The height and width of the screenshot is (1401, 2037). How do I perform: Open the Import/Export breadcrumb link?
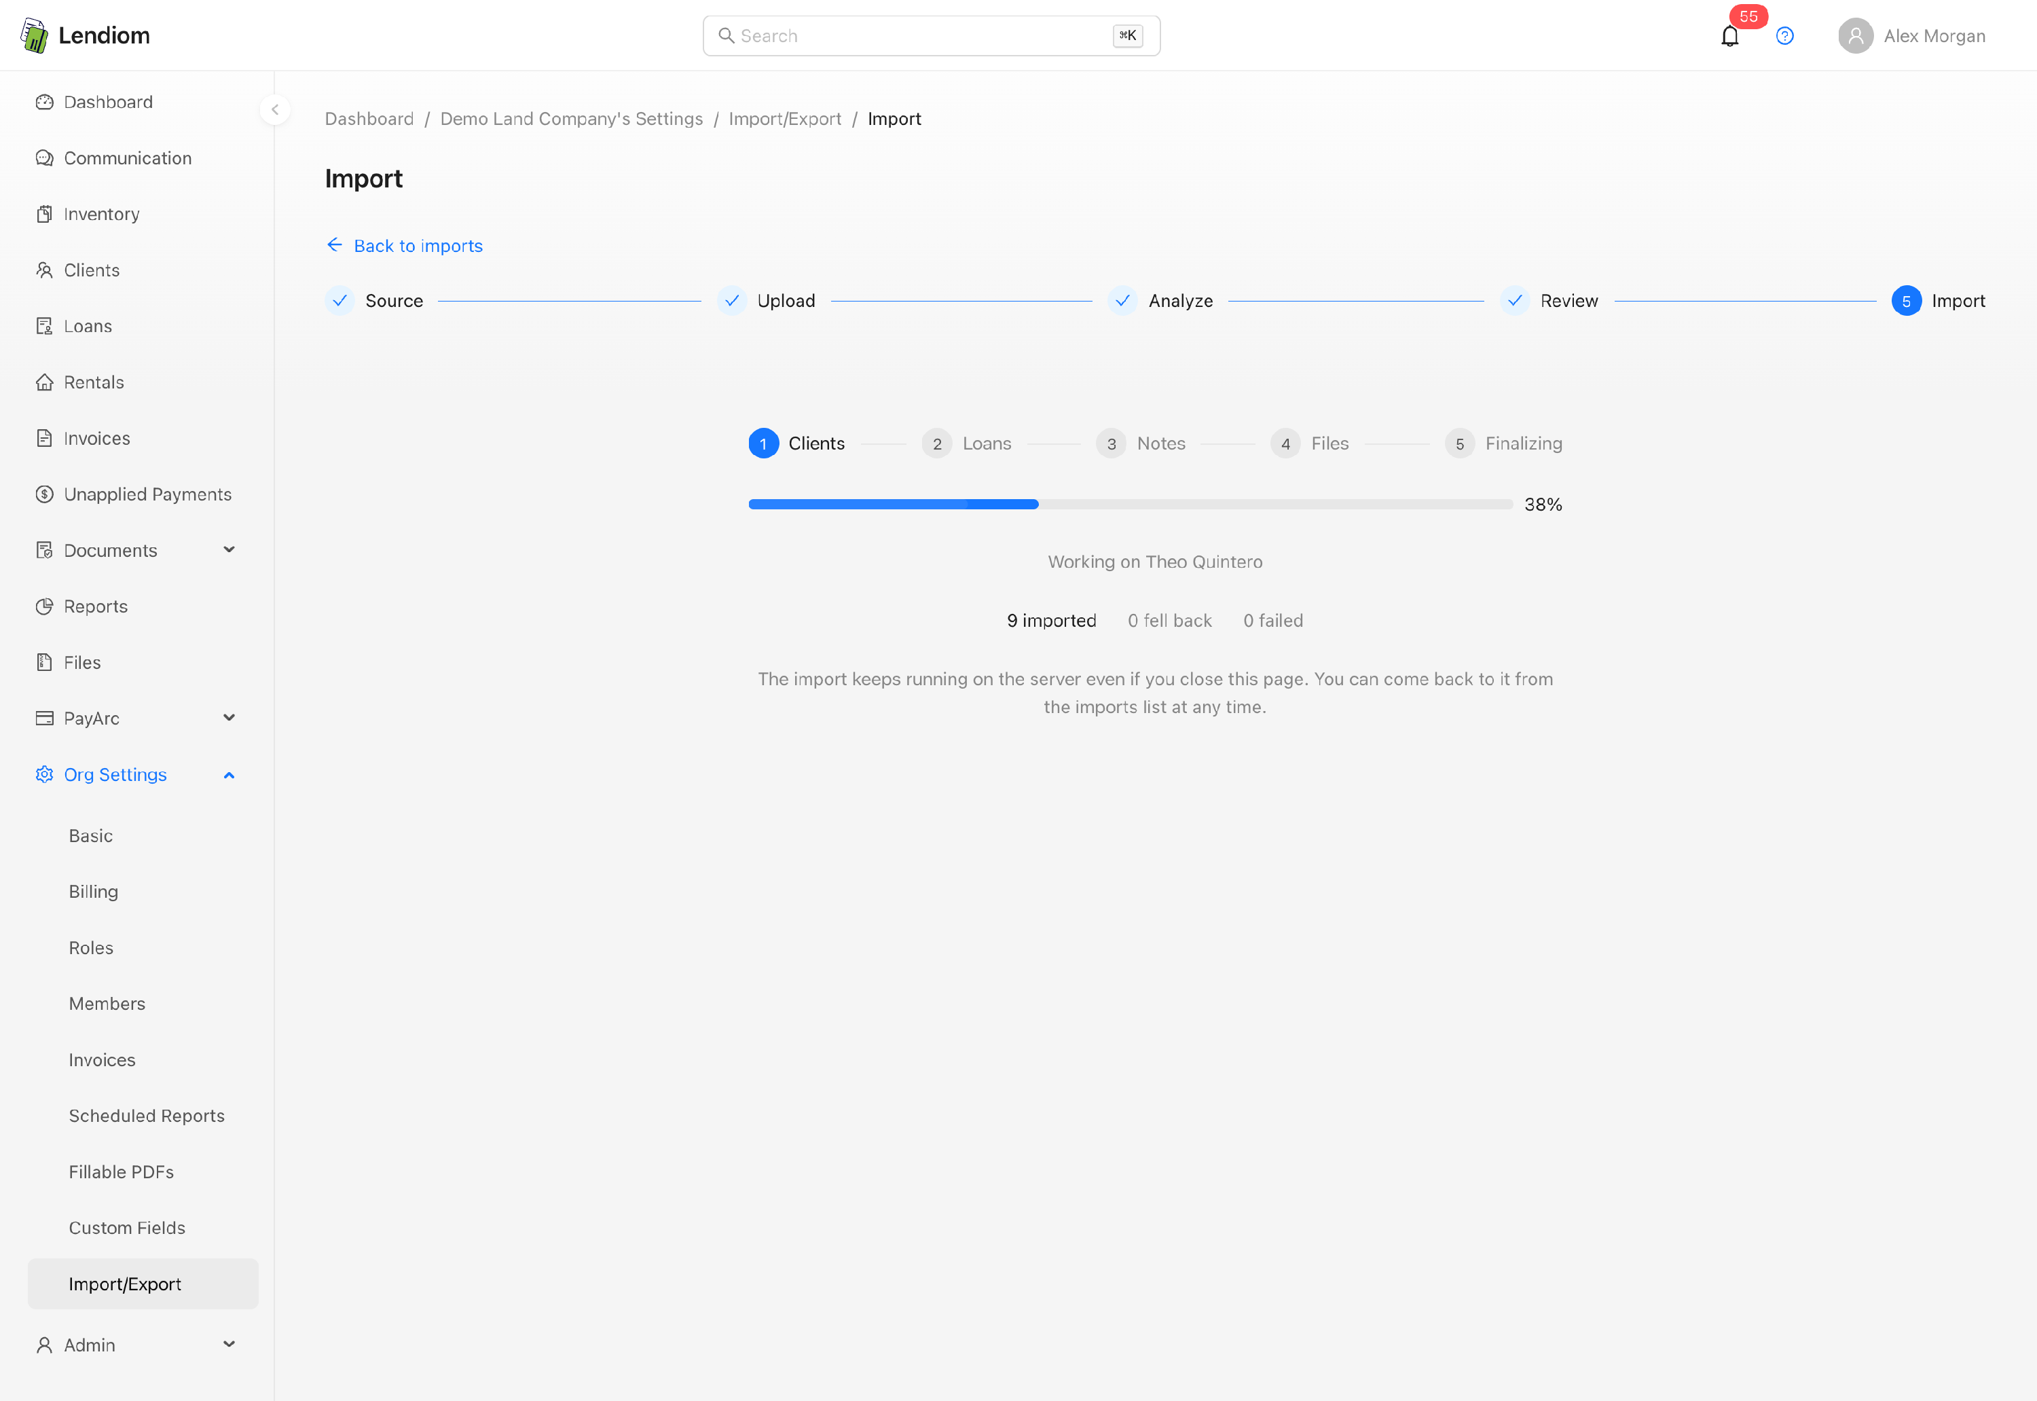click(785, 119)
